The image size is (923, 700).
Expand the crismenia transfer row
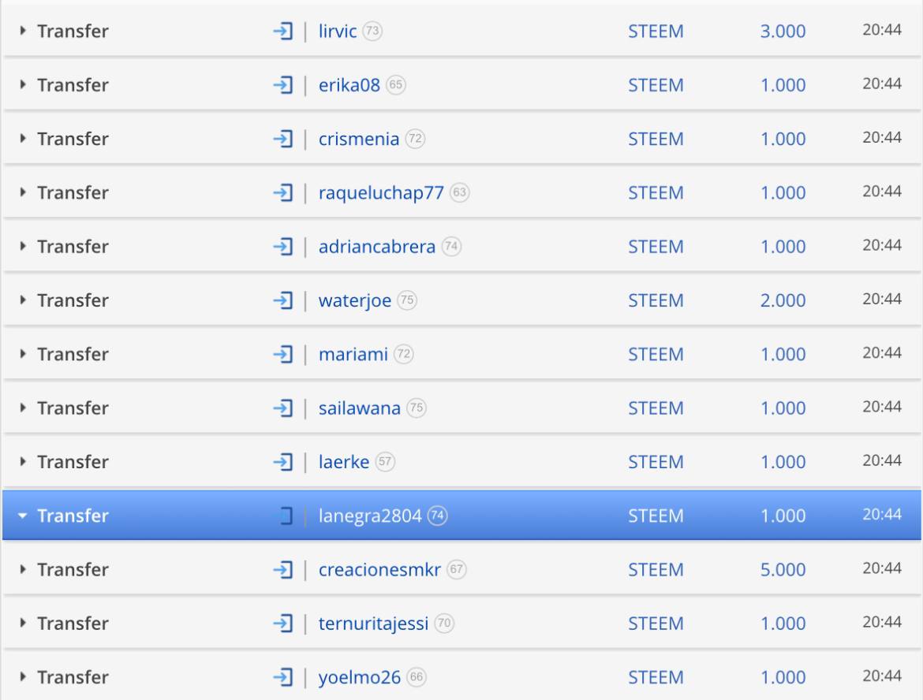(23, 139)
